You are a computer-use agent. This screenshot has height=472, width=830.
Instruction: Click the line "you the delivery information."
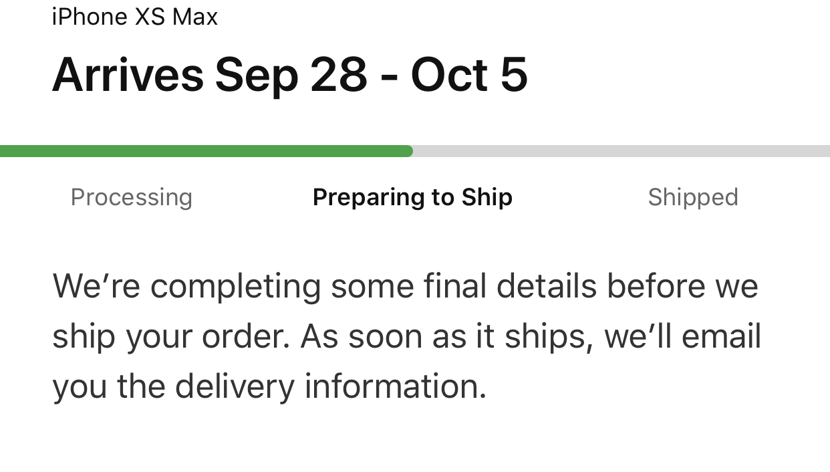click(x=270, y=386)
